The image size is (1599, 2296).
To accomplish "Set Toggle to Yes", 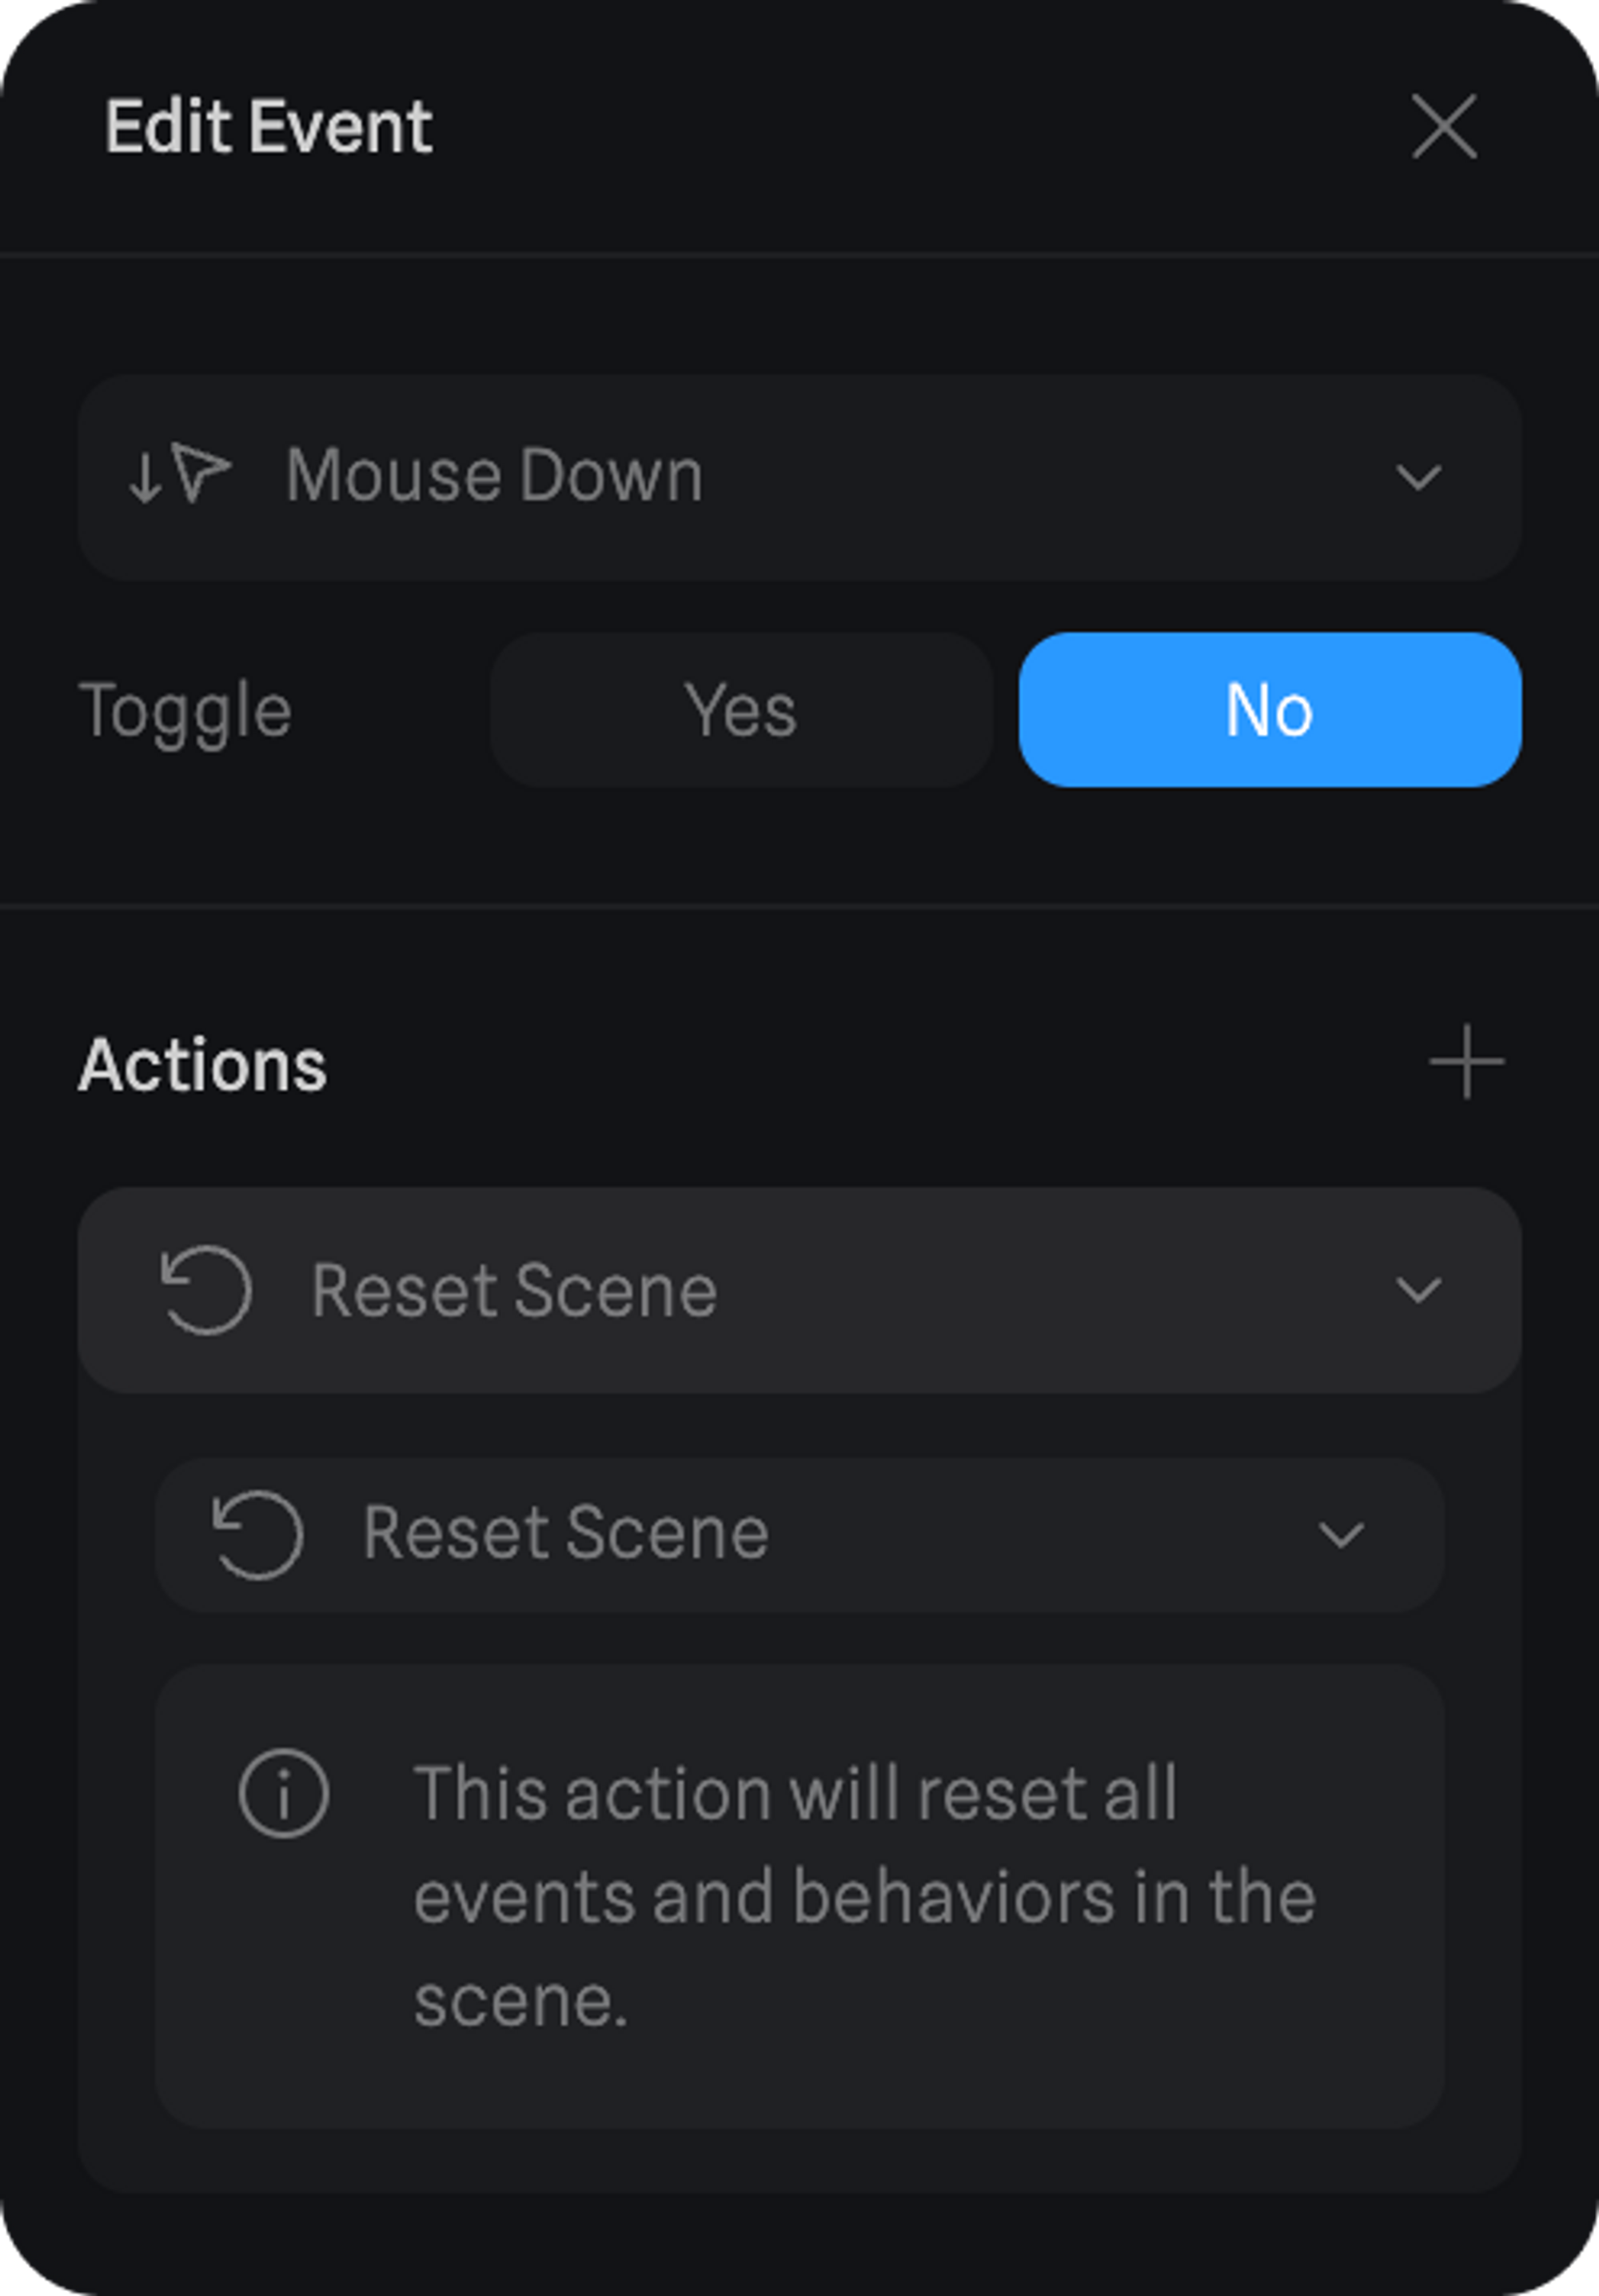I will 741,710.
